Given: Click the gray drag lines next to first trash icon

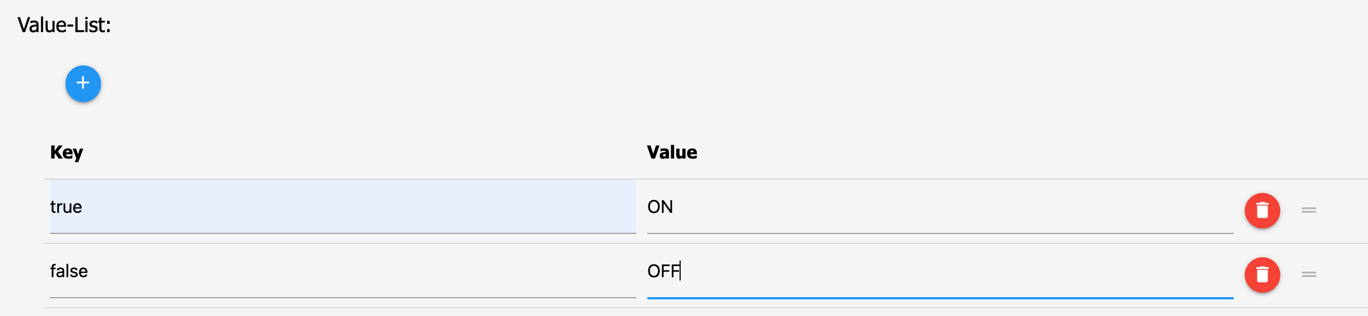Looking at the screenshot, I should 1309,210.
